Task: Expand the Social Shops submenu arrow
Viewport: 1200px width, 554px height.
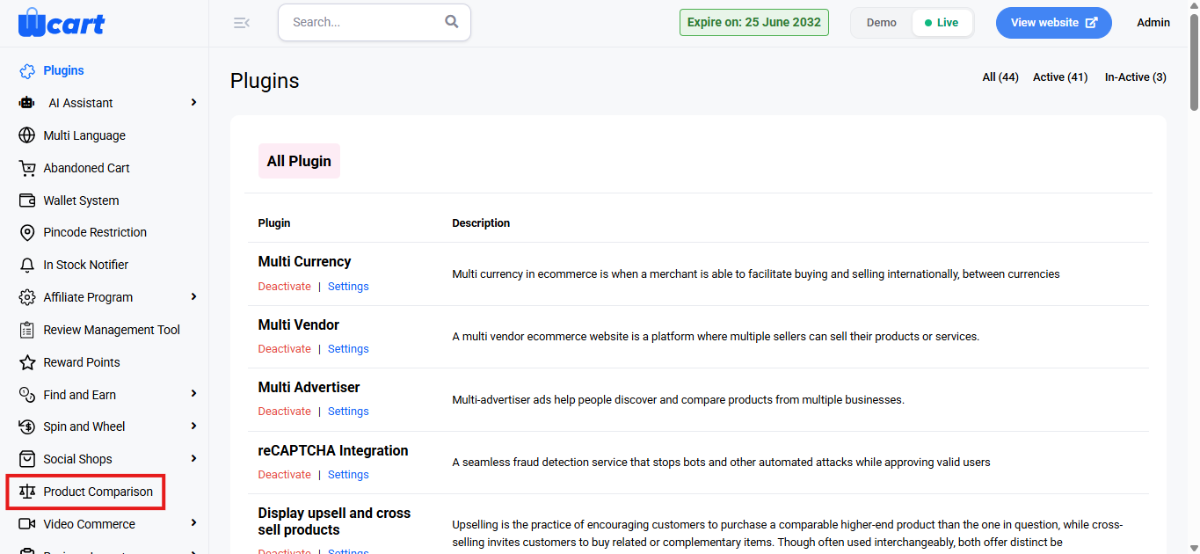Action: click(x=193, y=459)
